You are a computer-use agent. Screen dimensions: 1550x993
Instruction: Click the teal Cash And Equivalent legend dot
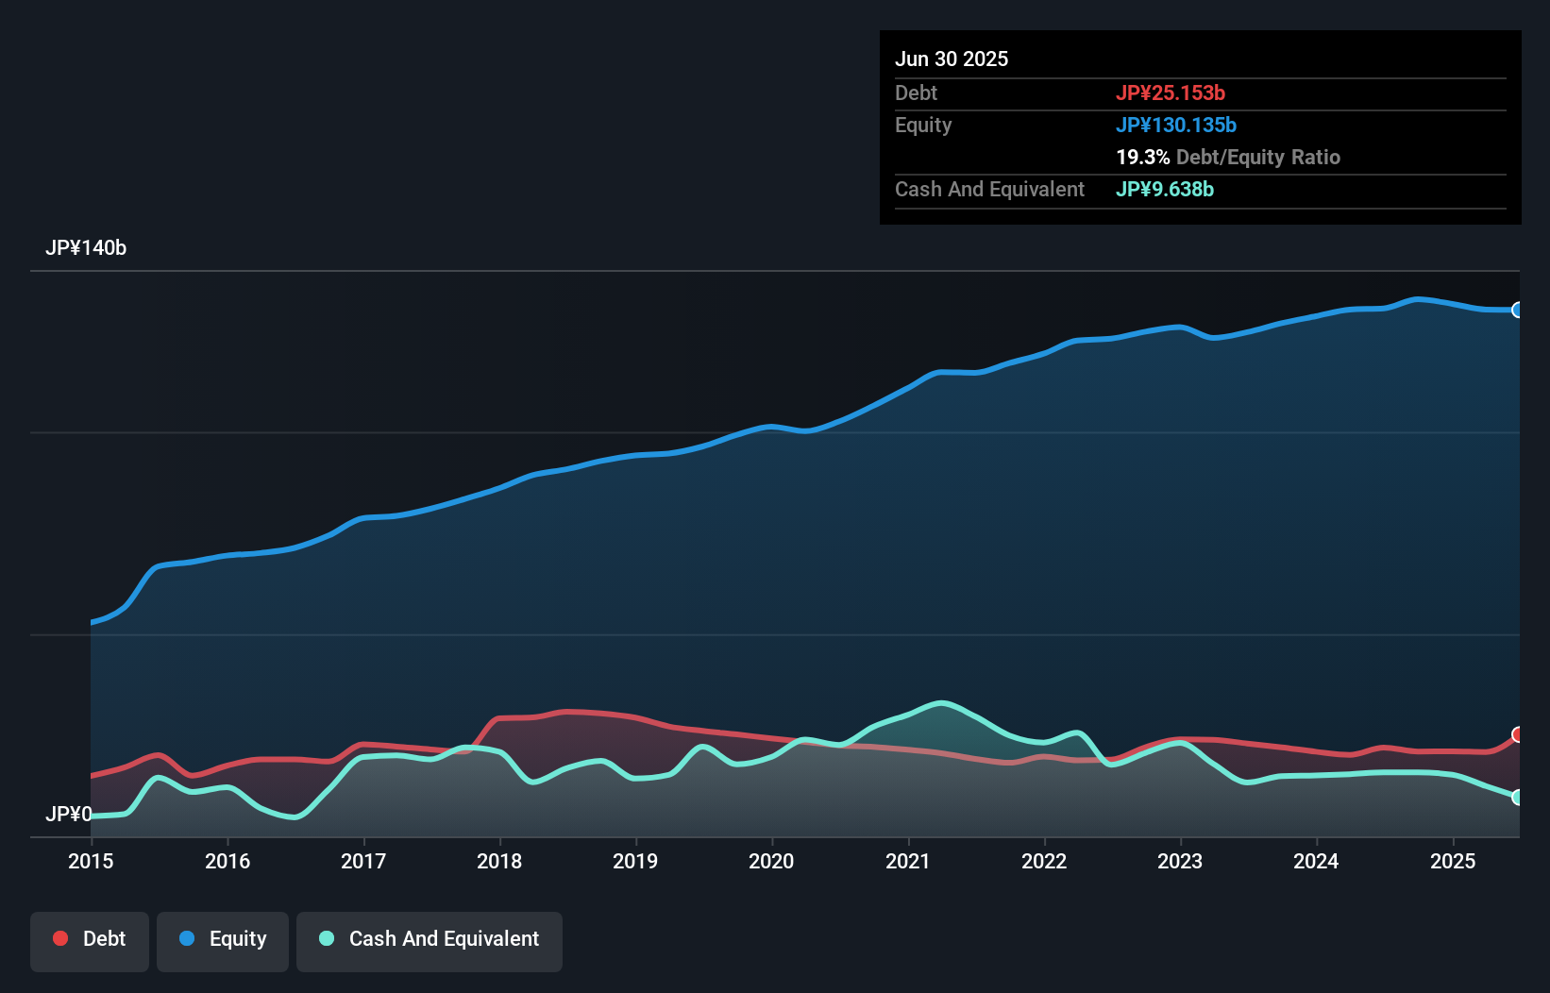coord(327,938)
